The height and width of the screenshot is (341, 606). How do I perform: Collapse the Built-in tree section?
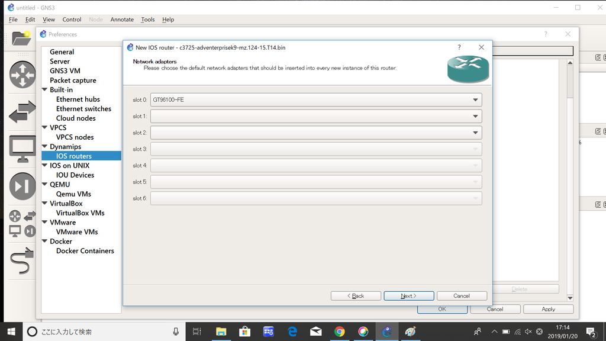(45, 89)
